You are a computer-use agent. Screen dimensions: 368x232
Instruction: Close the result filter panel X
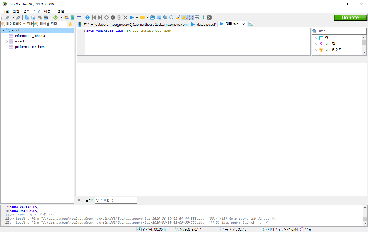coord(79,200)
